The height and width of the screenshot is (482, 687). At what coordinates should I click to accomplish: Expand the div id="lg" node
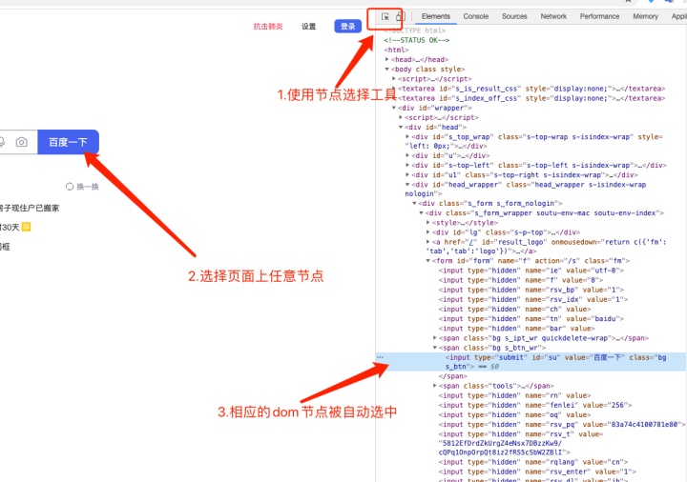coord(428,231)
